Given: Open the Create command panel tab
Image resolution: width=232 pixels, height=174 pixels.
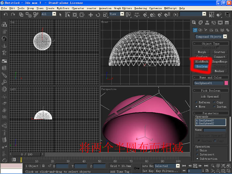Looking at the screenshot, I should (194, 23).
